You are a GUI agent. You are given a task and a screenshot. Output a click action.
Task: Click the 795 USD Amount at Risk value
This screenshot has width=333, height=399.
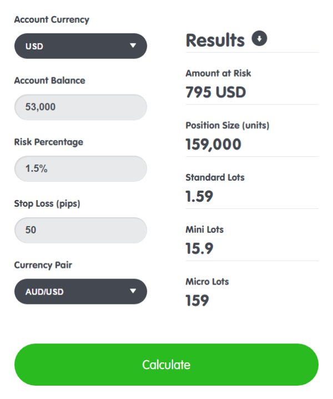pyautogui.click(x=215, y=92)
